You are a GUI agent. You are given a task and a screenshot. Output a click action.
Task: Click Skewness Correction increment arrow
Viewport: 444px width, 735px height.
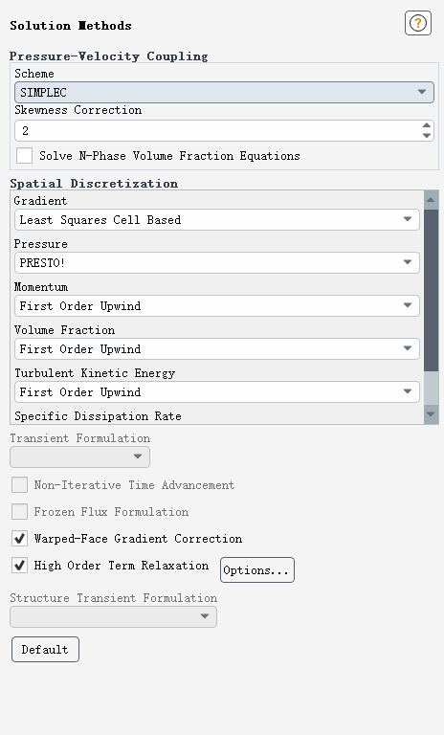[426, 125]
